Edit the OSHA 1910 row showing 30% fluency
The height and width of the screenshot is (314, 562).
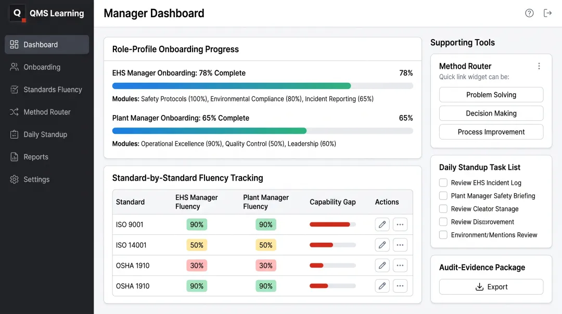(x=382, y=266)
